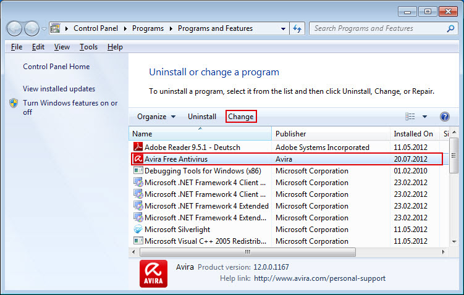Click Debugging Tools for Windows icon
This screenshot has width=464, height=295.
click(138, 171)
